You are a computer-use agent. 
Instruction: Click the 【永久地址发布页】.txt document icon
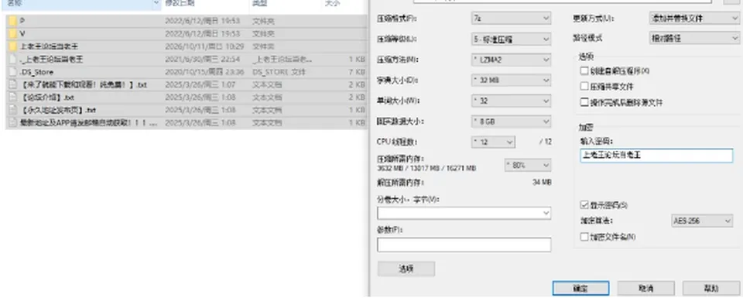13,110
